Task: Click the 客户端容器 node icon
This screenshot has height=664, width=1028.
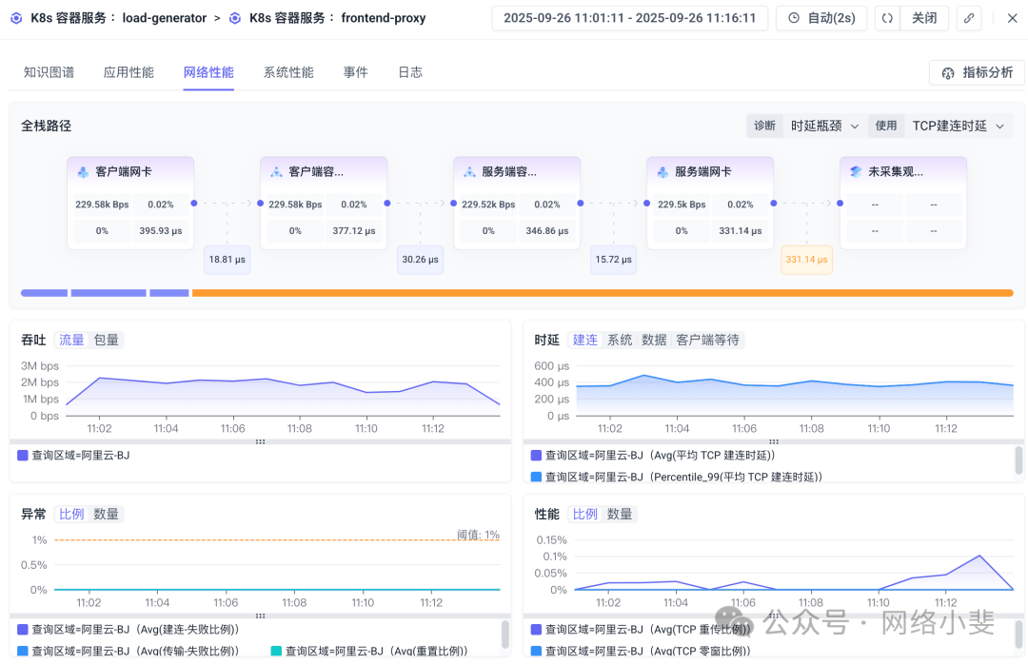Action: click(x=275, y=170)
